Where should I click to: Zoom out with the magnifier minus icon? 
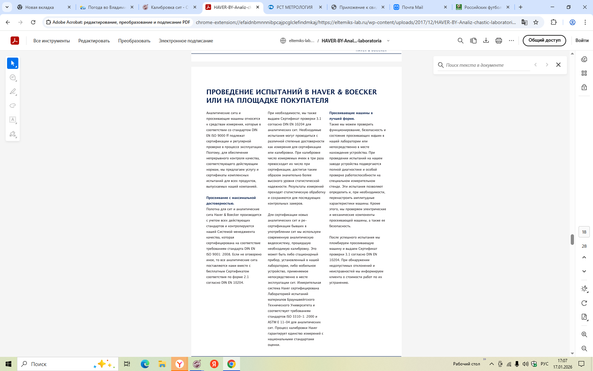(584, 349)
